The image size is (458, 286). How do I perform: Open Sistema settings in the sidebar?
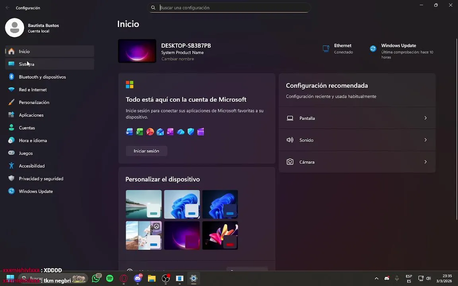click(50, 64)
